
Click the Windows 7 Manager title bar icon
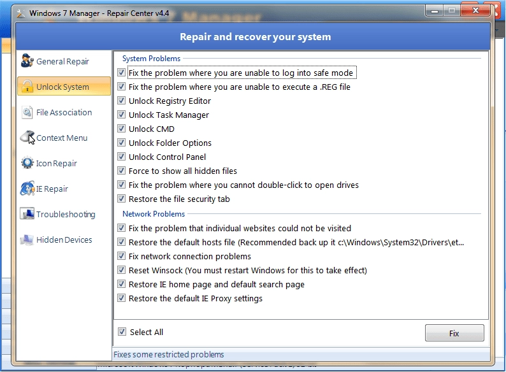pyautogui.click(x=20, y=13)
